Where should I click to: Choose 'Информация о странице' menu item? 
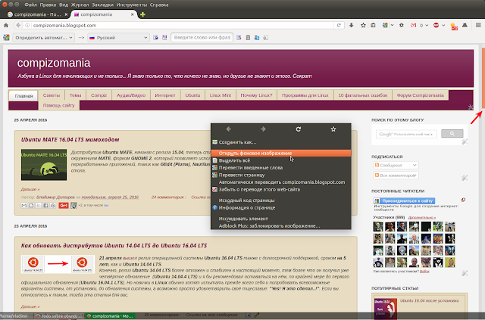[281, 208]
